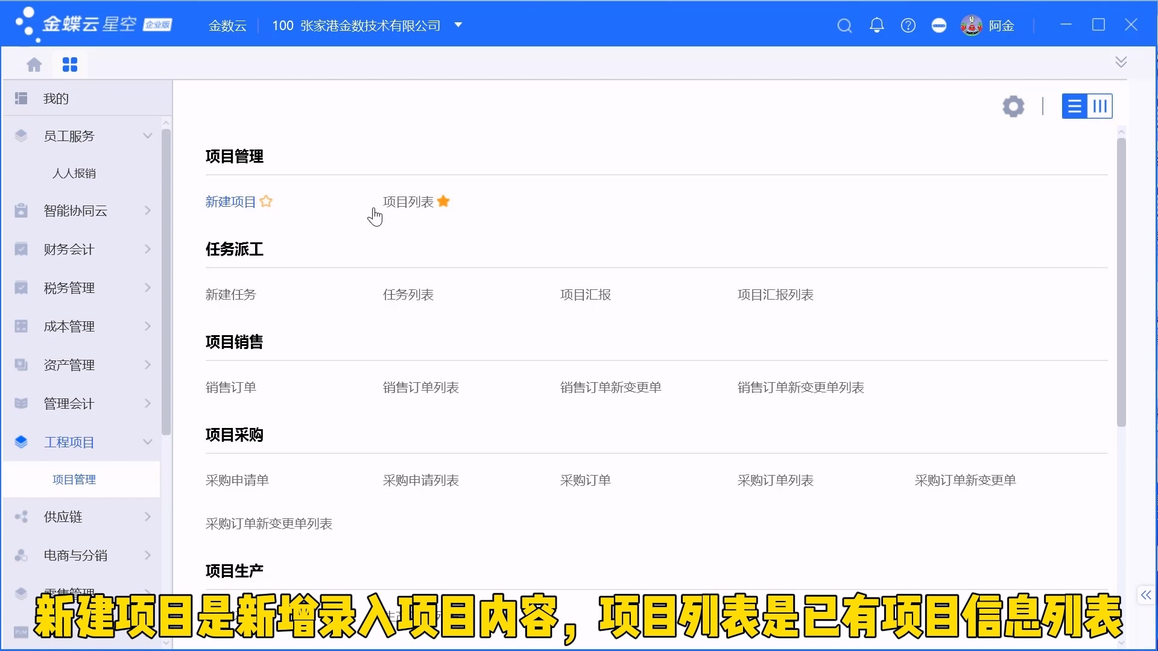This screenshot has height=651, width=1158.
Task: Collapse tab bar with double chevron
Action: tap(1121, 62)
